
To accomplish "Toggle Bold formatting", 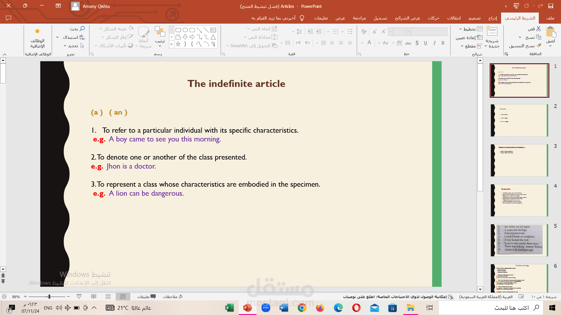I will pos(443,43).
